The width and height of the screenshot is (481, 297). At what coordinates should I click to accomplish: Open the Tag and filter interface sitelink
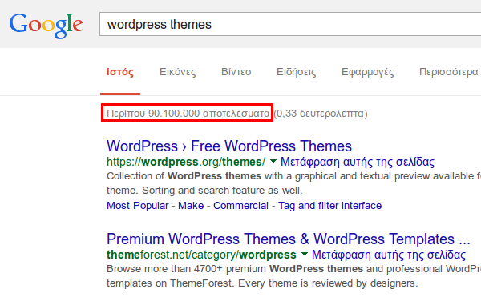pos(329,206)
